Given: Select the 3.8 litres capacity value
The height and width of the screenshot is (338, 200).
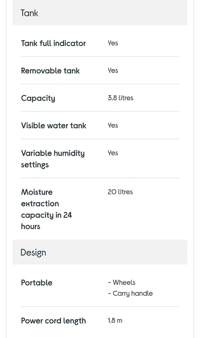Looking at the screenshot, I should coord(120,98).
